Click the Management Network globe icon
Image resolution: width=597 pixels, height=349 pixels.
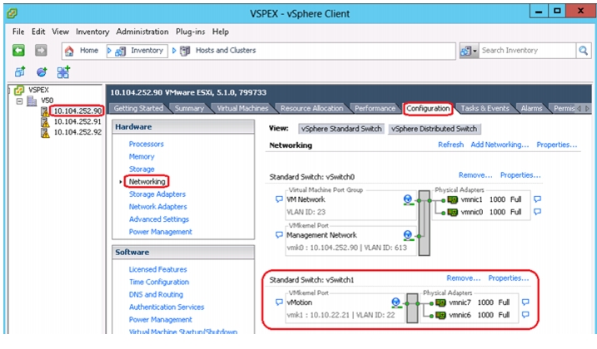[x=408, y=236]
